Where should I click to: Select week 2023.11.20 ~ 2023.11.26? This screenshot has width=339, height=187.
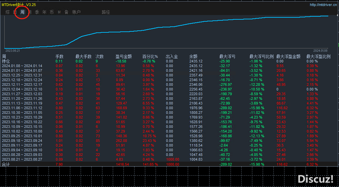pyautogui.click(x=22, y=99)
